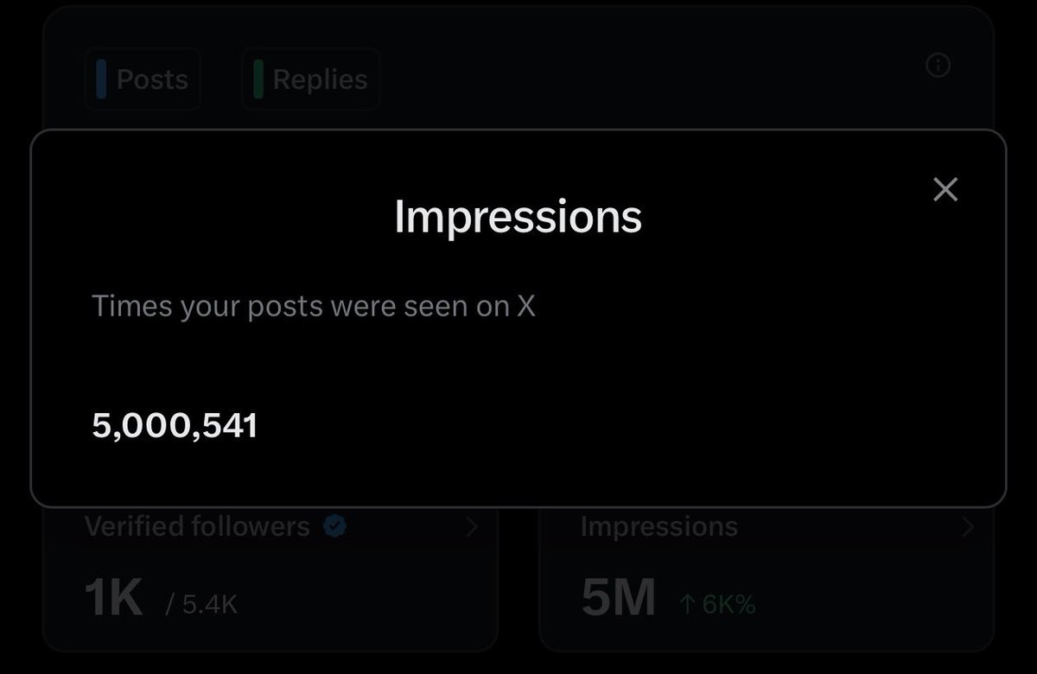
Task: Toggle the Replies series legend
Action: [310, 79]
